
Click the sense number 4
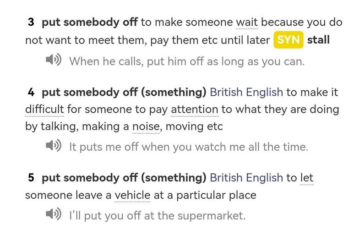pos(31,93)
